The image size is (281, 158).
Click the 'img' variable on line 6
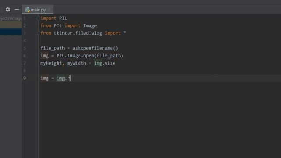44,56
